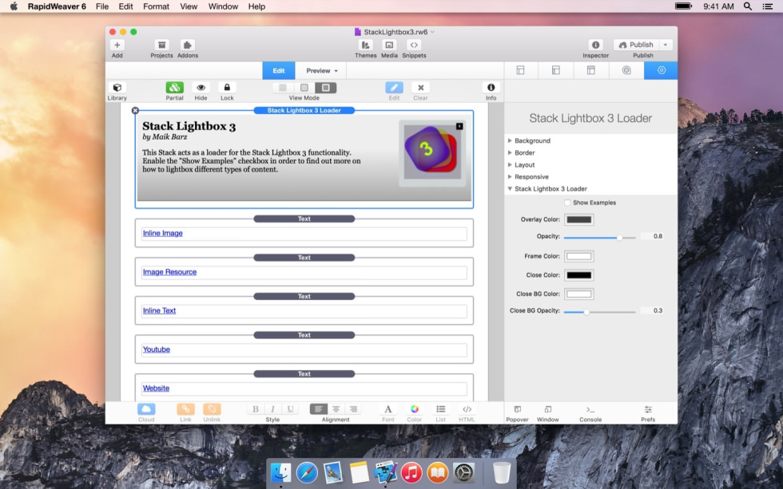The height and width of the screenshot is (489, 783).
Task: Click the Hide eye icon
Action: click(201, 88)
